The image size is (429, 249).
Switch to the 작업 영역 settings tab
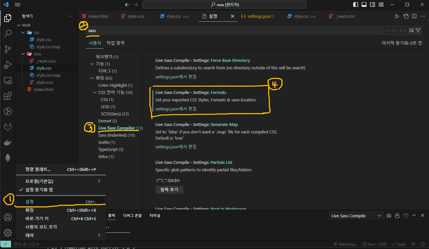[116, 43]
